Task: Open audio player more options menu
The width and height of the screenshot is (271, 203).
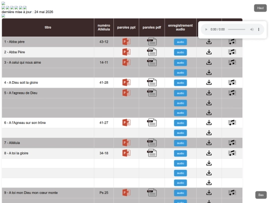Action: point(258,30)
